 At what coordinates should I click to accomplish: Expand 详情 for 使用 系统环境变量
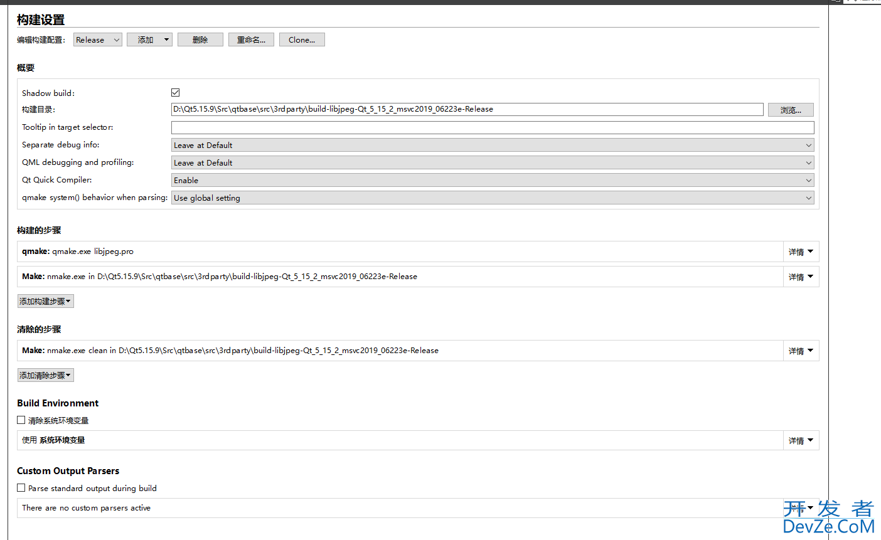(x=801, y=440)
